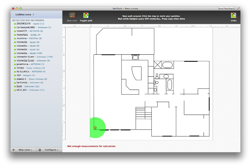Viewport: 251px width, 167px height.
Task: Click the 'Not enough measurements for calculation' message
Action: (x=91, y=146)
